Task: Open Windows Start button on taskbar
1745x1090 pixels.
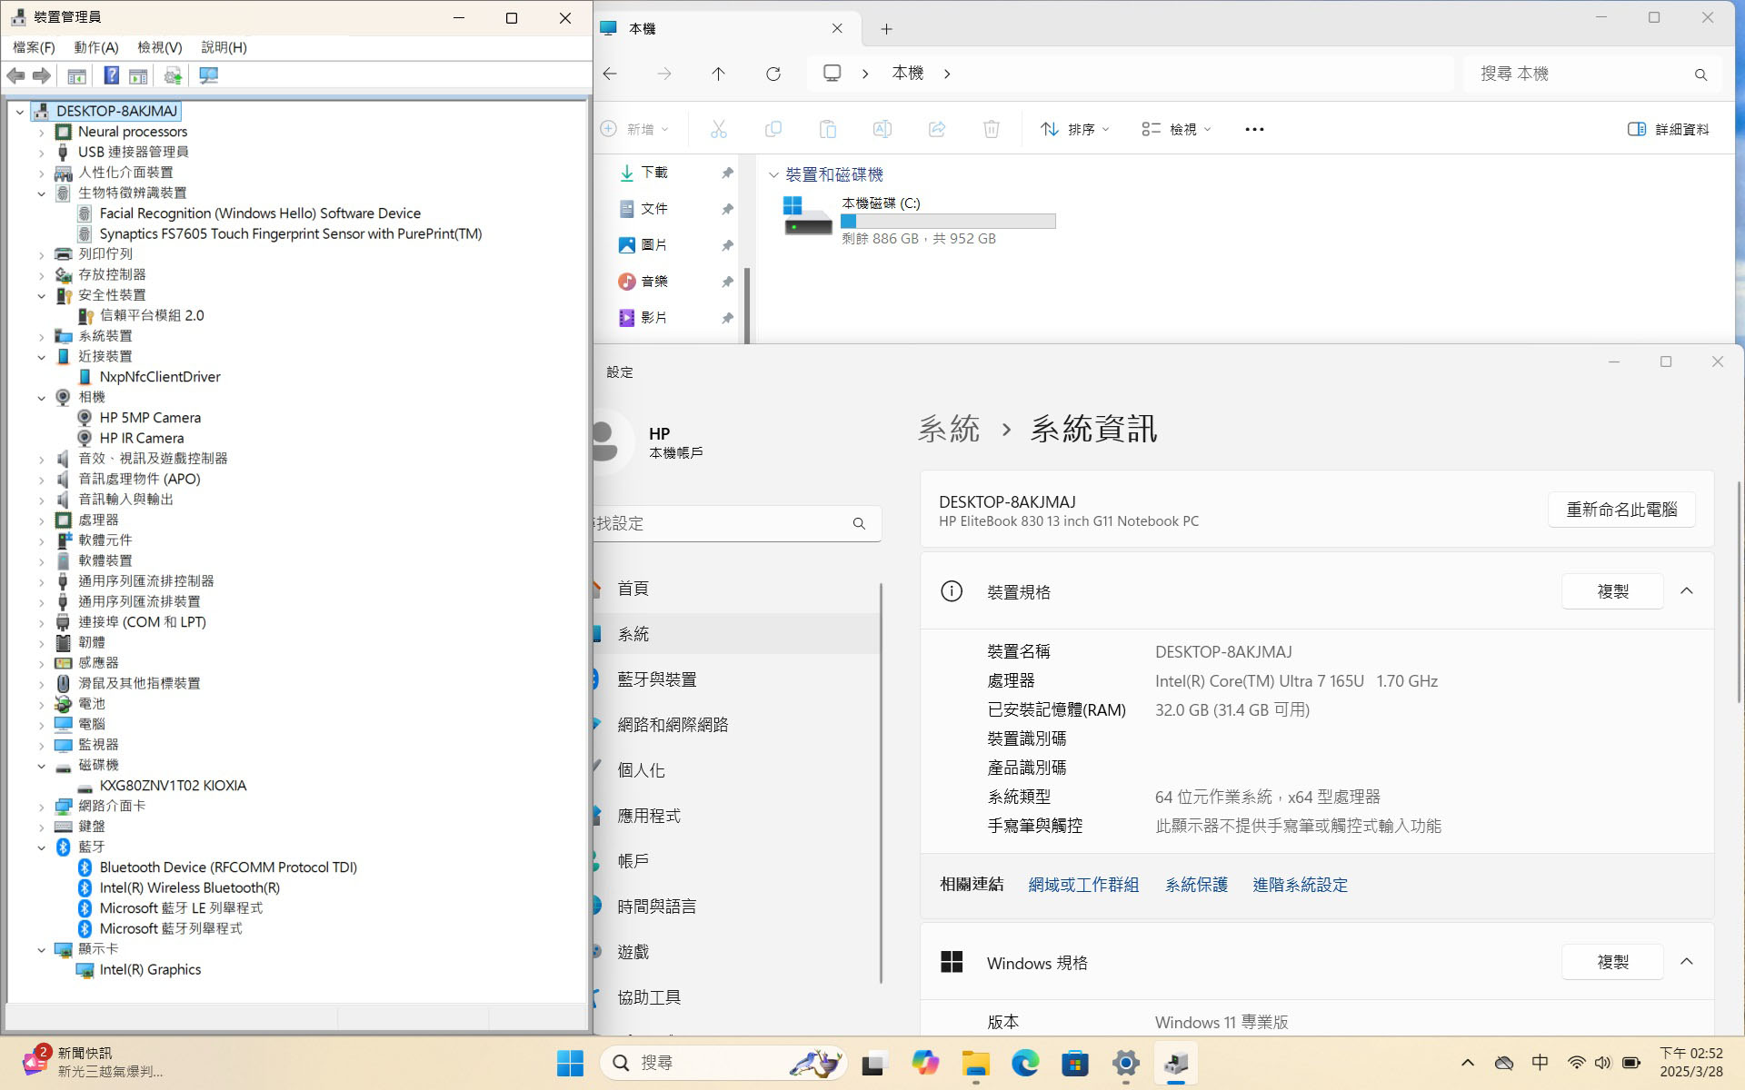Action: (x=570, y=1063)
